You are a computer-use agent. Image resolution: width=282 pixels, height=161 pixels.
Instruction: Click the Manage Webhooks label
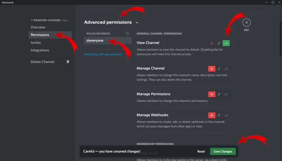152,115
